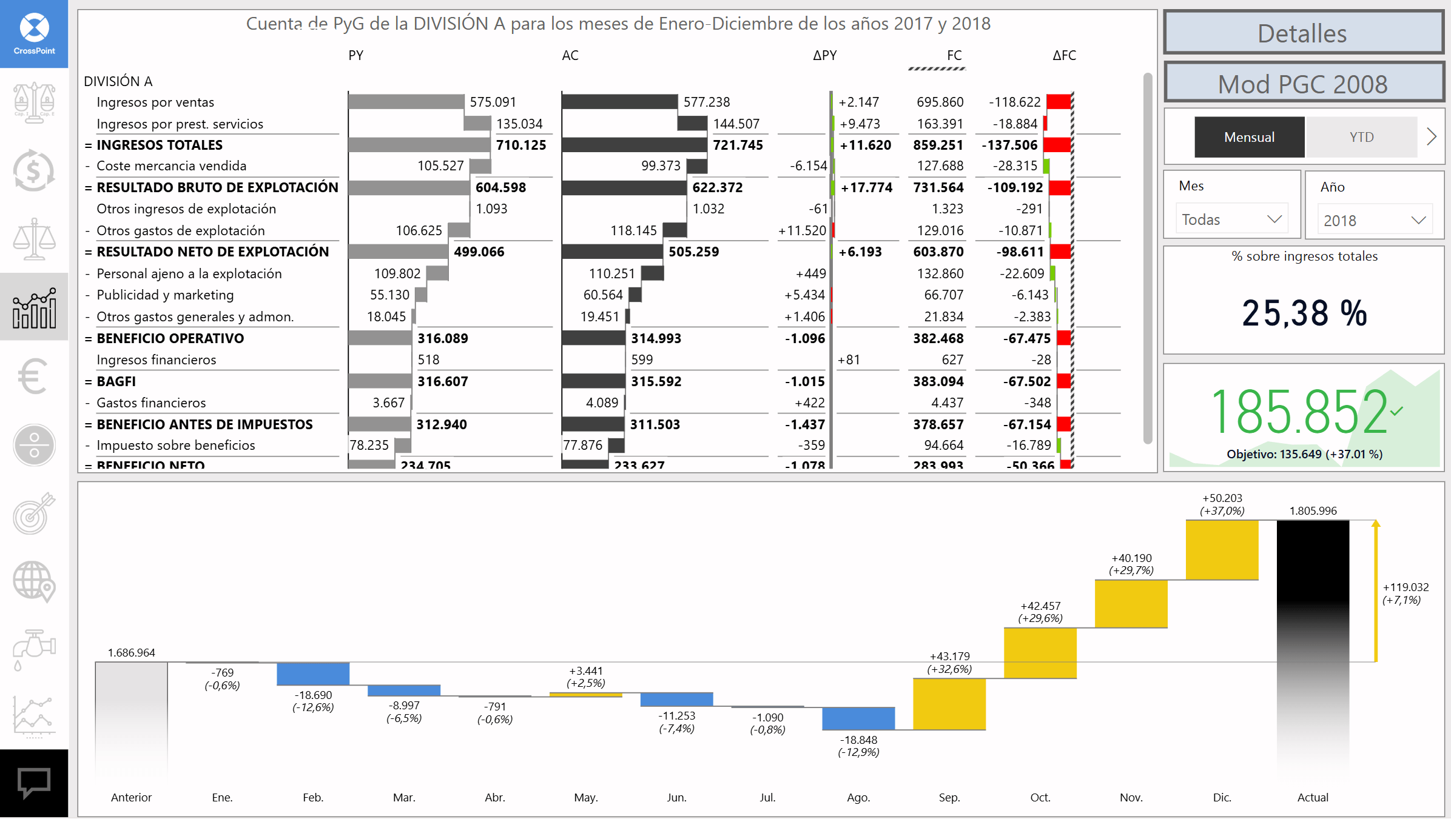Click the 25,38 % card value
The width and height of the screenshot is (1451, 819).
1304,313
